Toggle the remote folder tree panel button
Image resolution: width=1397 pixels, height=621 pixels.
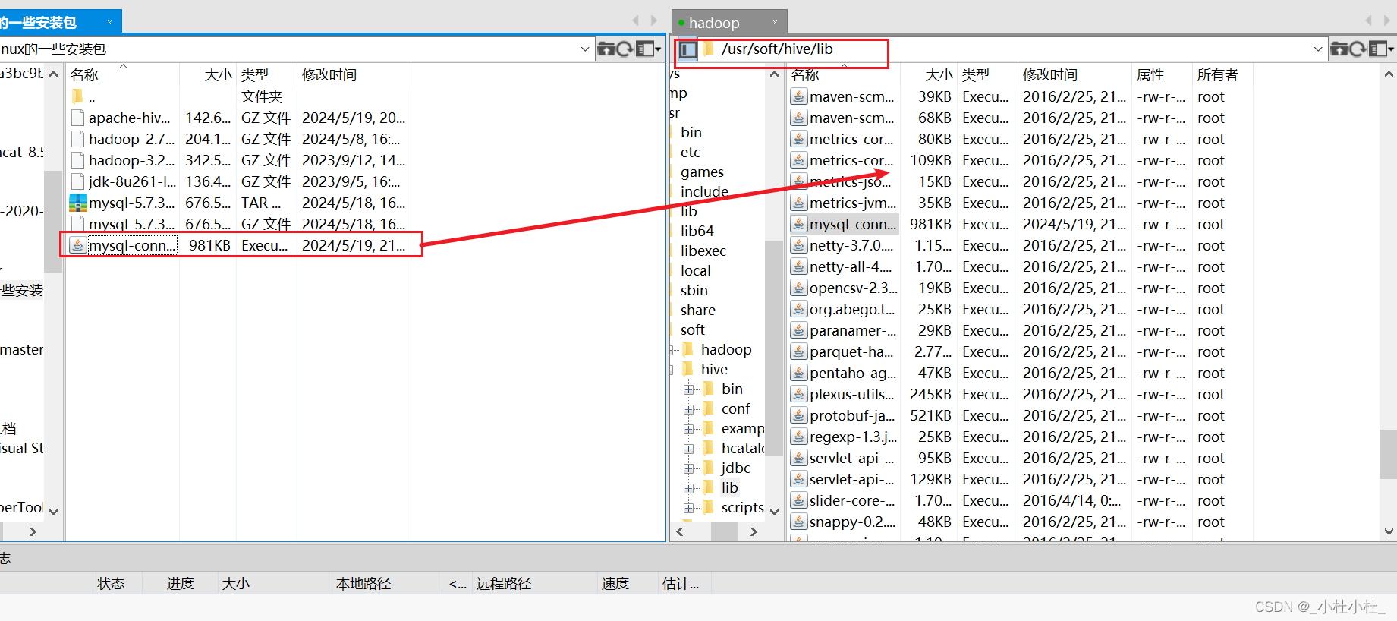[687, 49]
